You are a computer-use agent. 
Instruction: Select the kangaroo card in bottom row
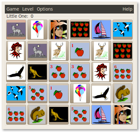59,115
